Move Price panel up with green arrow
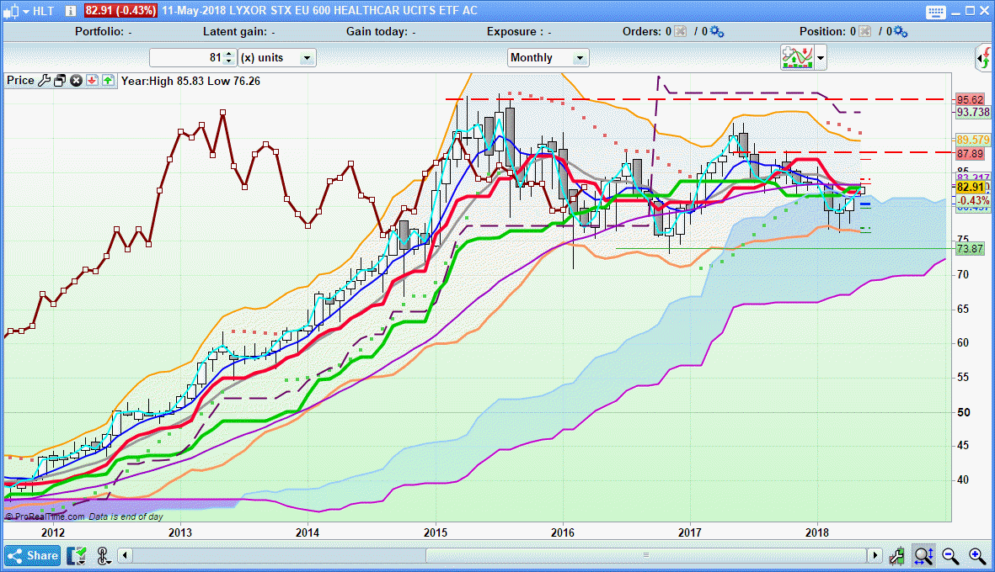995x572 pixels. coord(108,81)
